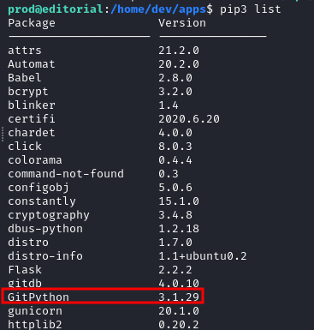Image resolution: width=314 pixels, height=330 pixels.
Task: Click the gunicorn package entry
Action: coord(35,311)
